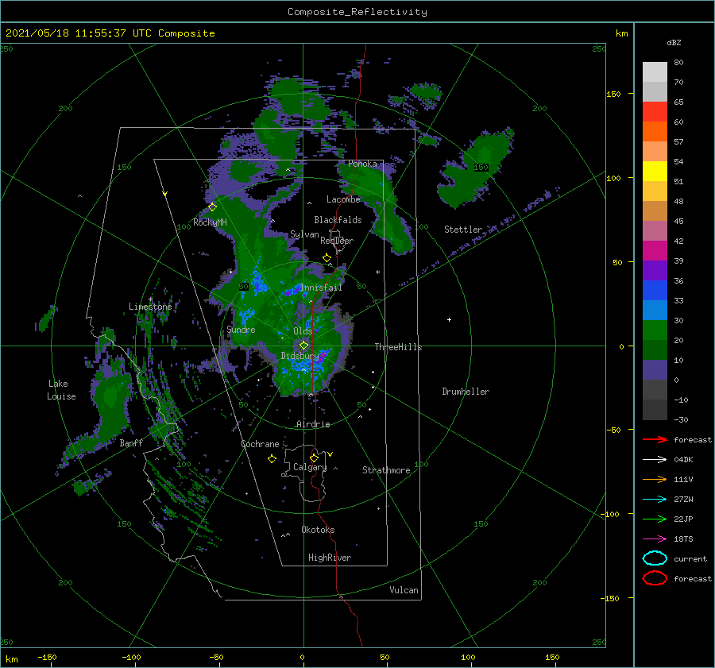Viewport: 715px width, 668px height.
Task: Click the magenta 18TS arrow icon
Action: coord(655,539)
